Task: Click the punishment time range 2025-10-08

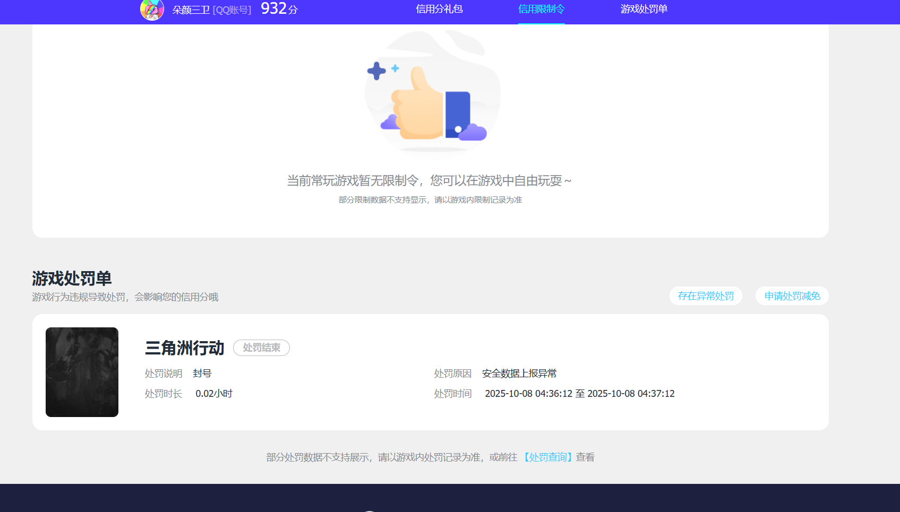Action: 579,394
